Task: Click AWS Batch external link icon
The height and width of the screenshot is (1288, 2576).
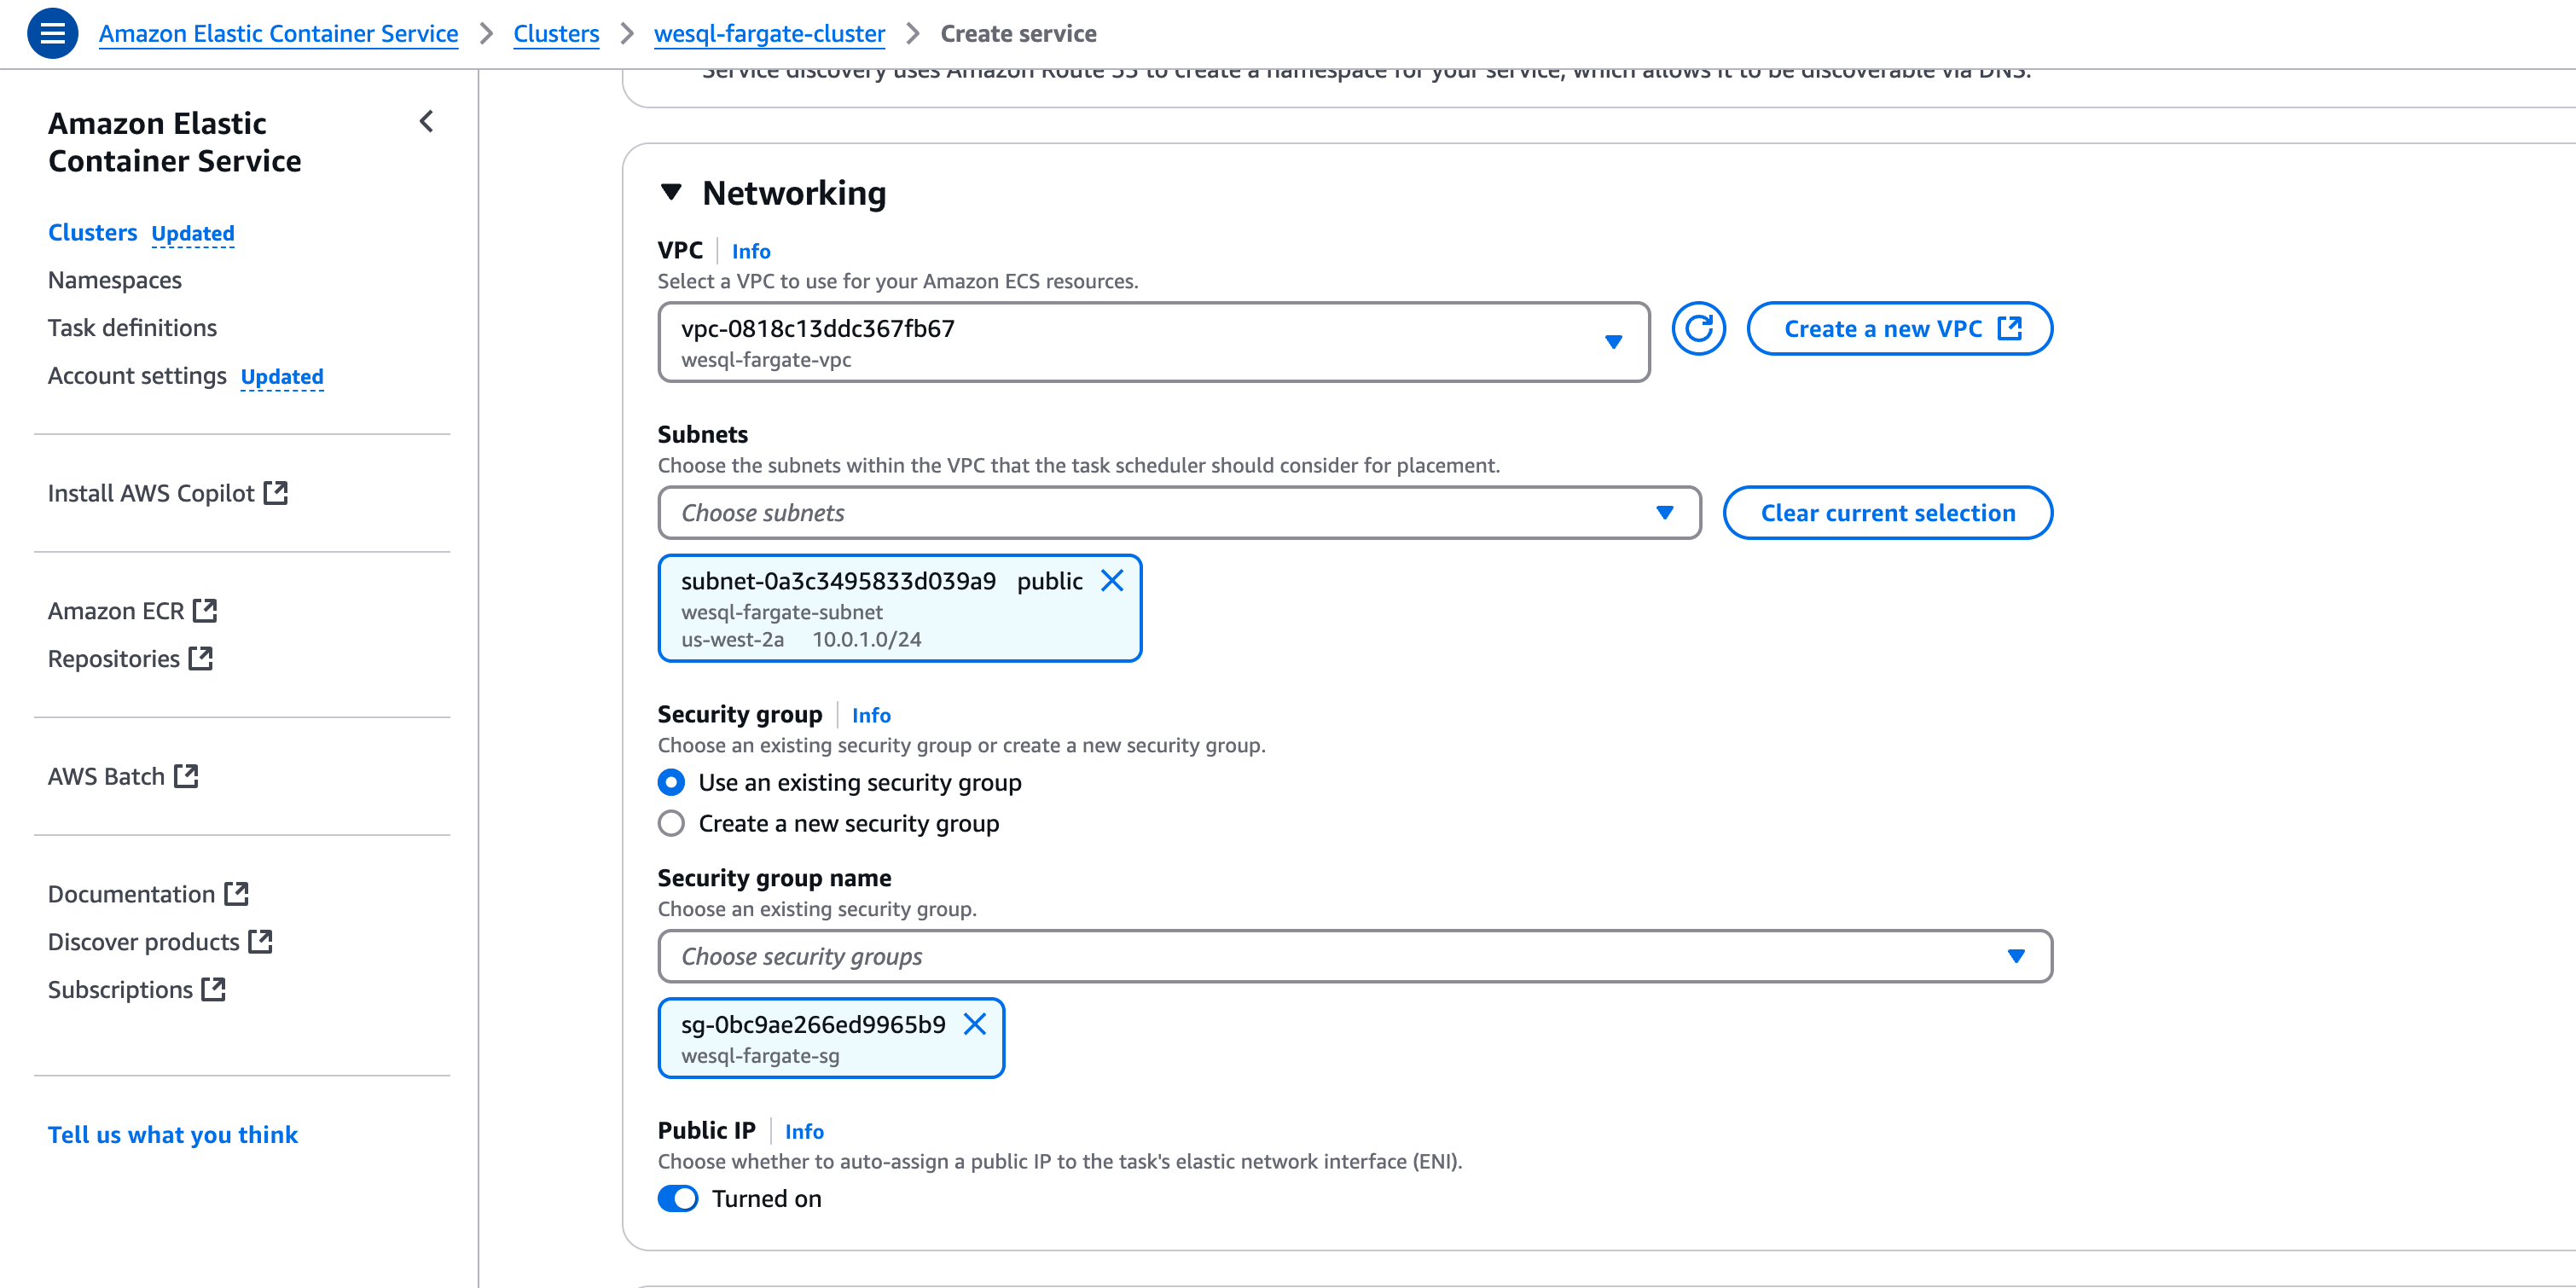Action: tap(186, 776)
